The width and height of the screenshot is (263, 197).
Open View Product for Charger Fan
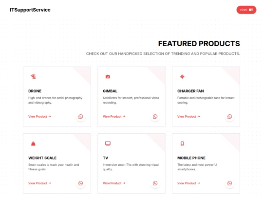pyautogui.click(x=188, y=116)
